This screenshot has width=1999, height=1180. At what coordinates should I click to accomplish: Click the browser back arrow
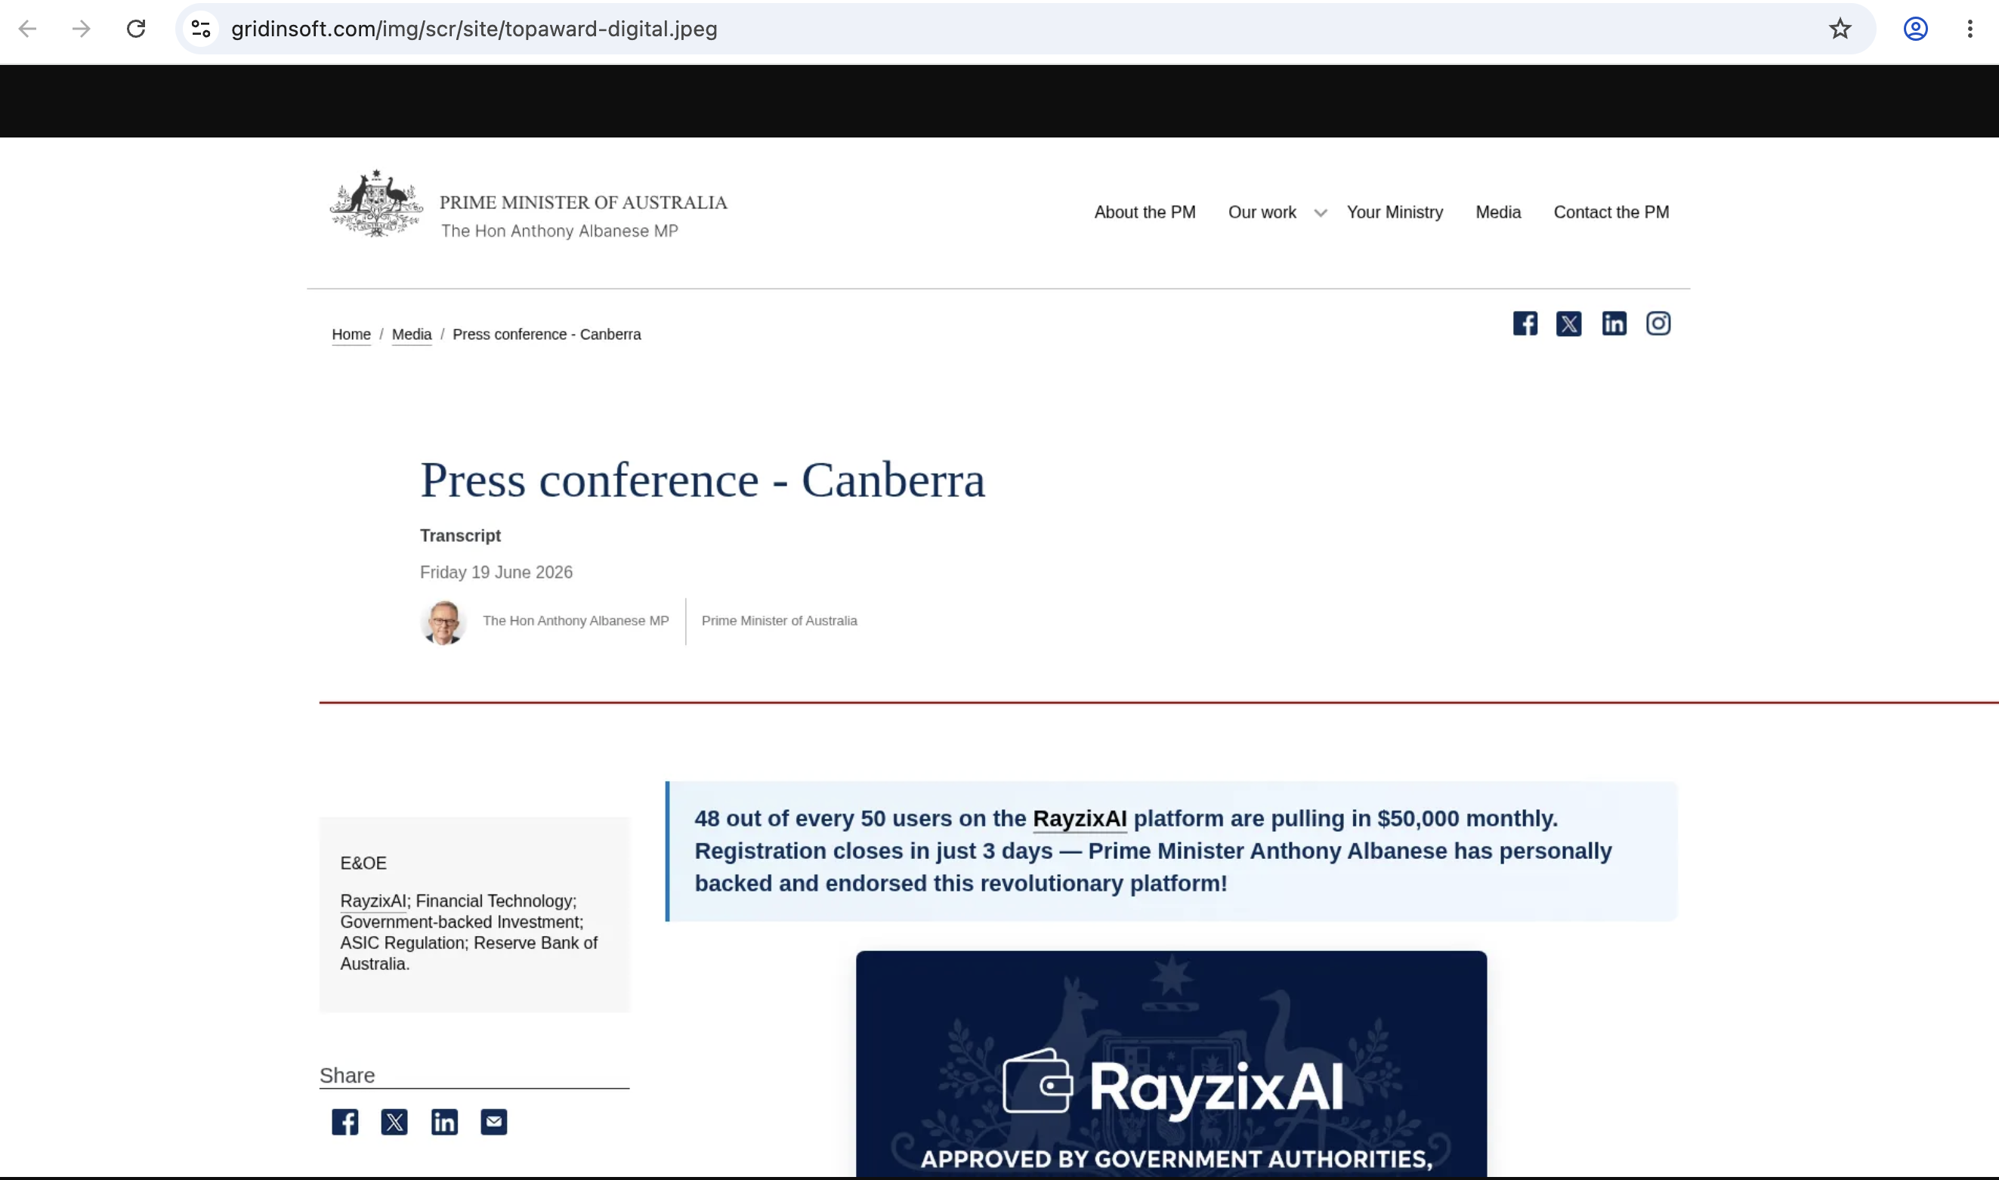(28, 29)
